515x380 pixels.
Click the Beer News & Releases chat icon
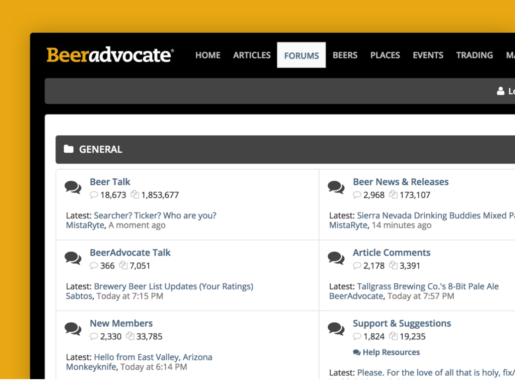(x=336, y=187)
